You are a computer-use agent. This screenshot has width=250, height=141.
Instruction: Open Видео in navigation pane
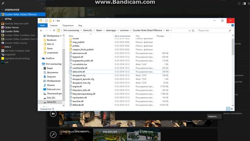tap(50, 68)
